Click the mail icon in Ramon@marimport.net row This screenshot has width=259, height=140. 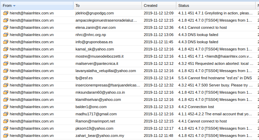(x=6, y=121)
